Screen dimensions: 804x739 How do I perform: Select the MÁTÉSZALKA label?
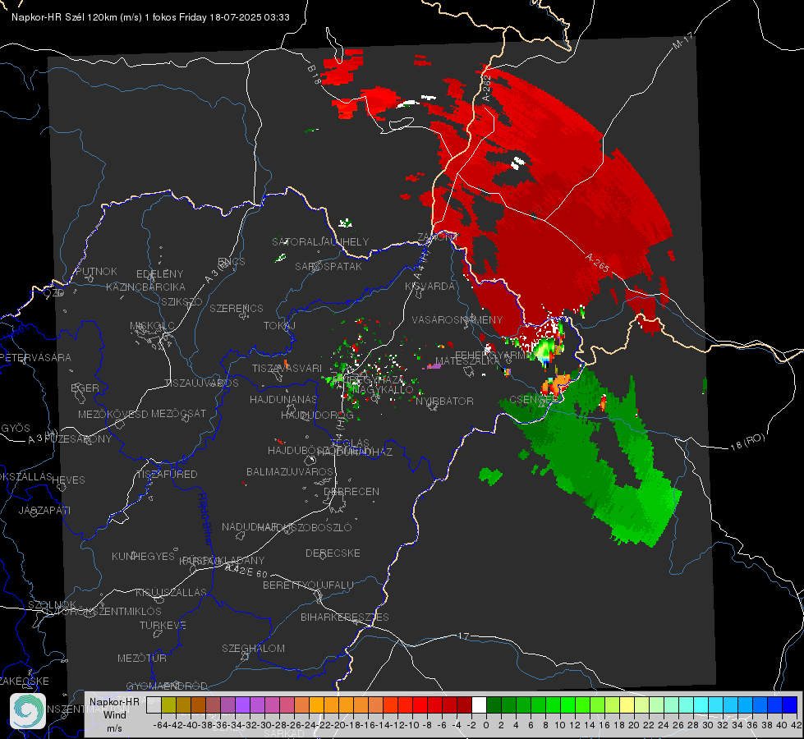click(x=467, y=360)
